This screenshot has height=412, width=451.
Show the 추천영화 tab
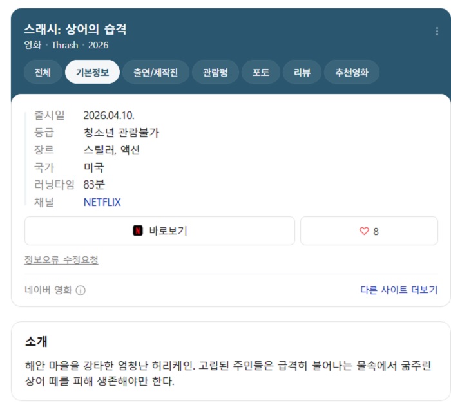(x=352, y=72)
